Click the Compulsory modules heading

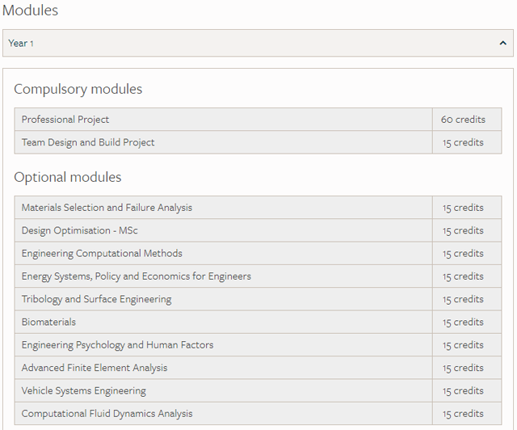pos(78,89)
